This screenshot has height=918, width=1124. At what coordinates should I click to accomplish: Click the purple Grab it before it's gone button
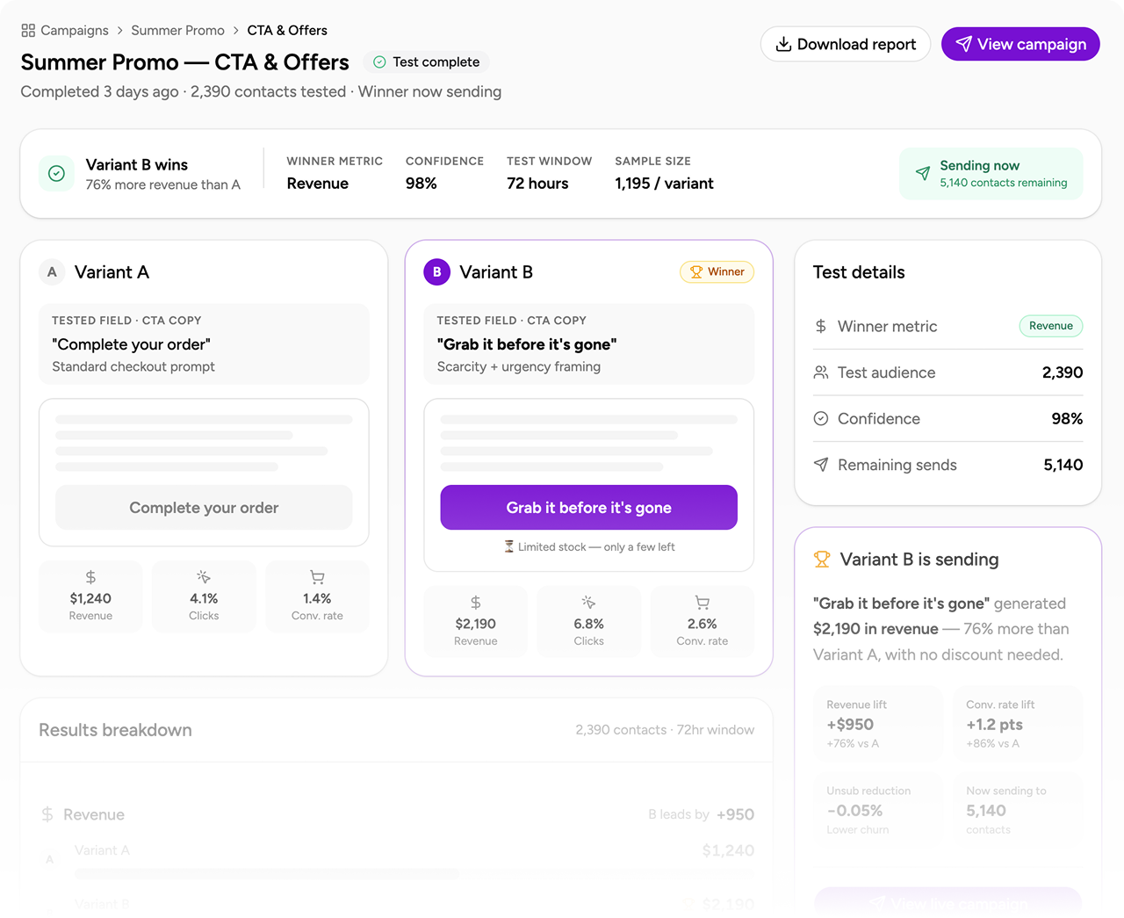(588, 508)
